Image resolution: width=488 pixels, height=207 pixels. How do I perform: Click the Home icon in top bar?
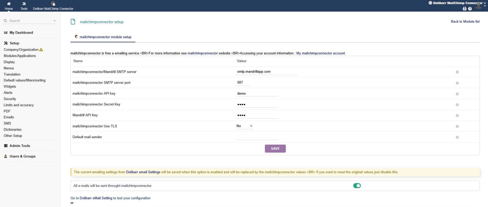click(9, 4)
